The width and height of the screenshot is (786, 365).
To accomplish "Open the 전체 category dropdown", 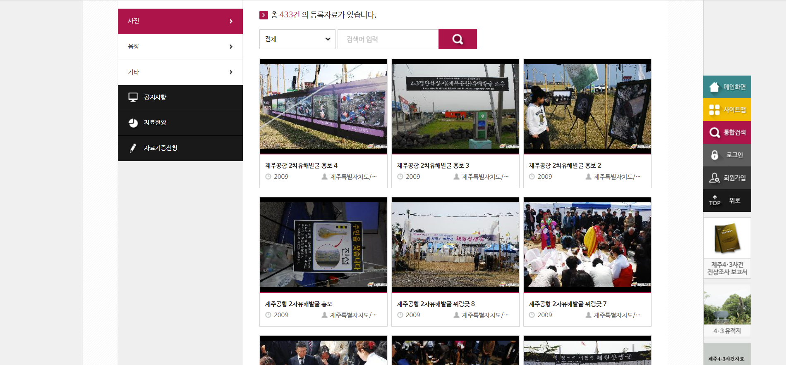I will [x=297, y=39].
